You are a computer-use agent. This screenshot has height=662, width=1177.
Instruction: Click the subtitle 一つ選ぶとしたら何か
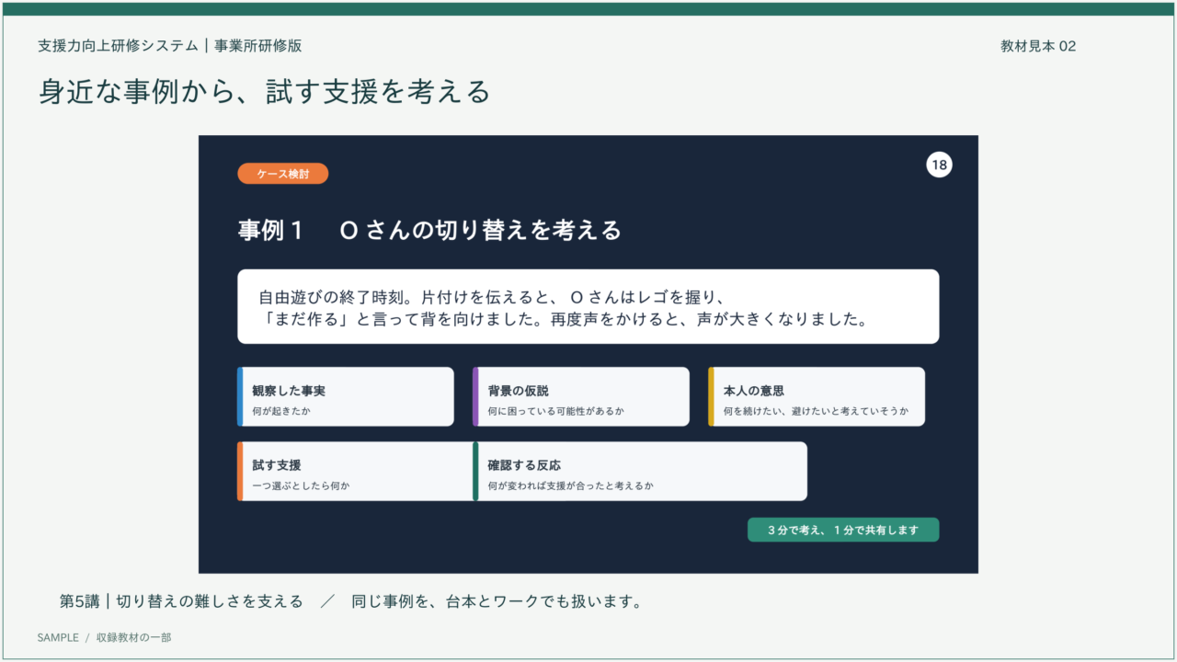pyautogui.click(x=301, y=485)
